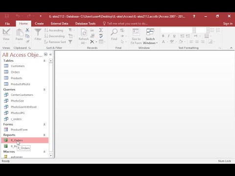The image size is (235, 176).
Task: Open the View button in ribbon
Action: tap(6, 36)
